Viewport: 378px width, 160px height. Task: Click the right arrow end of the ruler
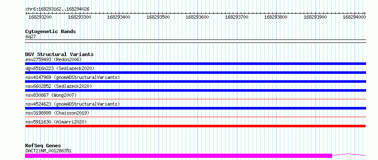click(365, 13)
